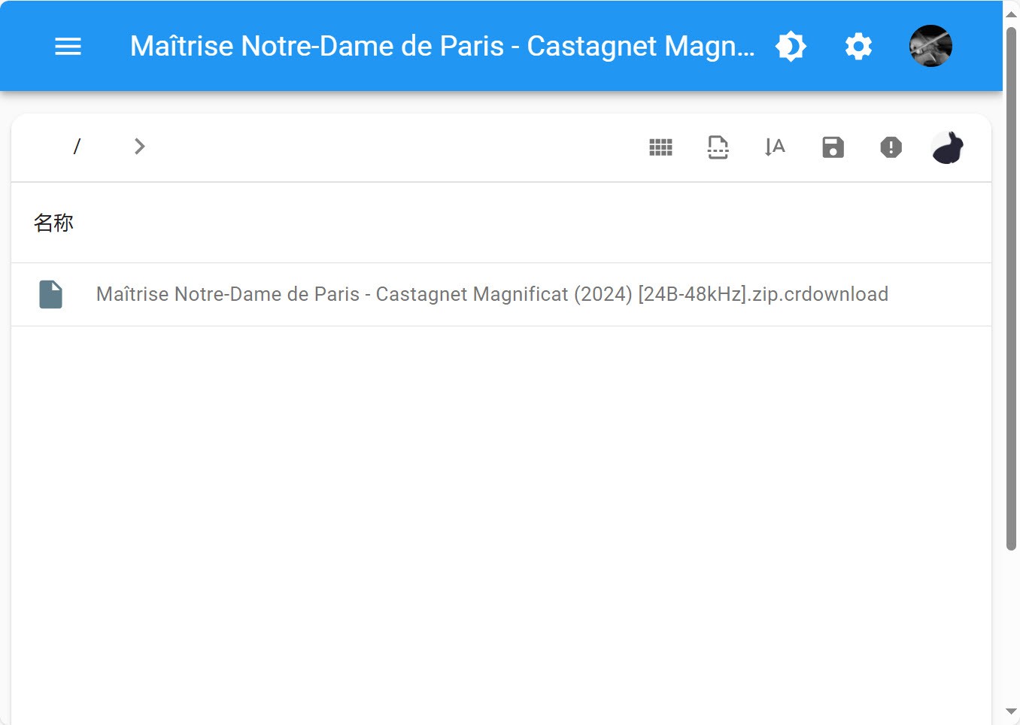Click the dashed-file icon in the toolbar

pyautogui.click(x=718, y=147)
